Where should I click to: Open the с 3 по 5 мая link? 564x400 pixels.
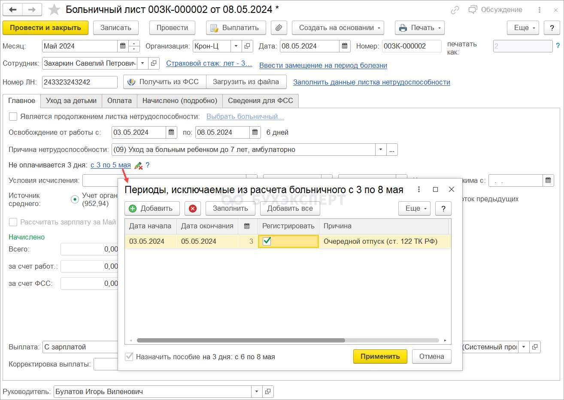(111, 165)
